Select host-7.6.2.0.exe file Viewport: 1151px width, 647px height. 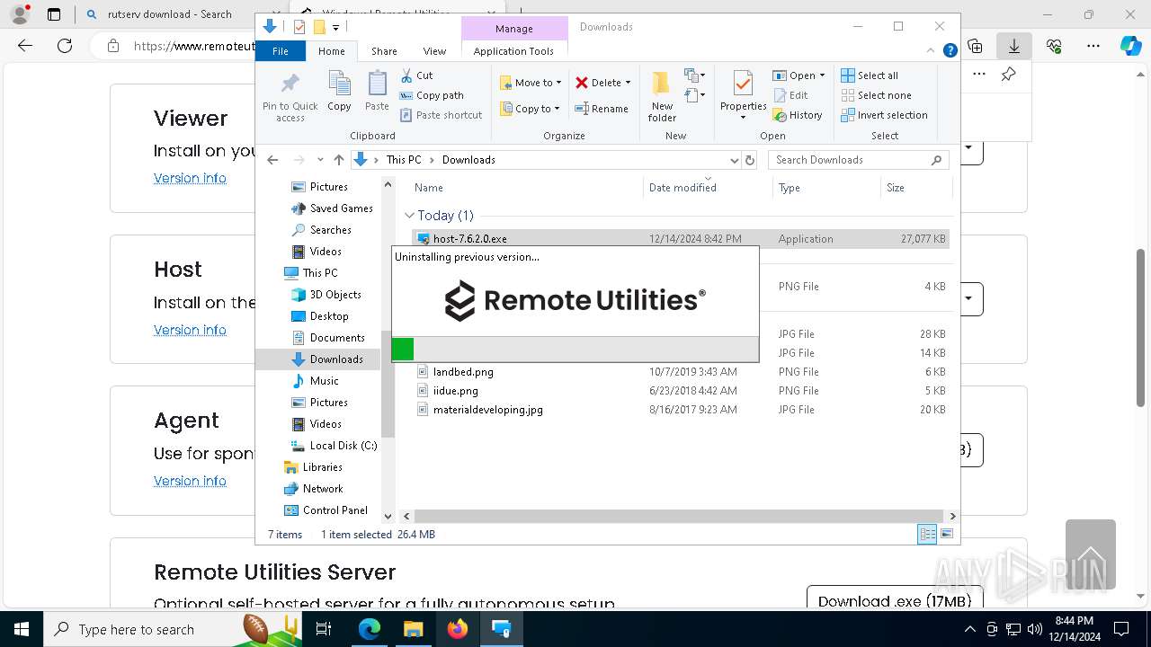681,239
